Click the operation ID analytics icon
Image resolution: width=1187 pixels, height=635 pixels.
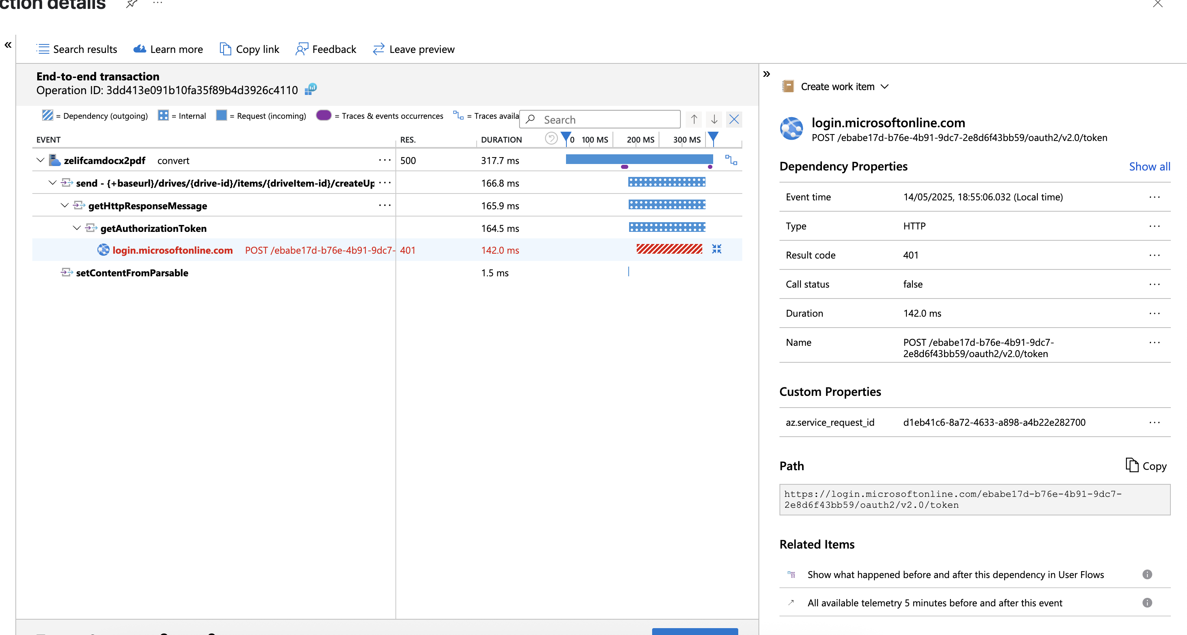(311, 89)
